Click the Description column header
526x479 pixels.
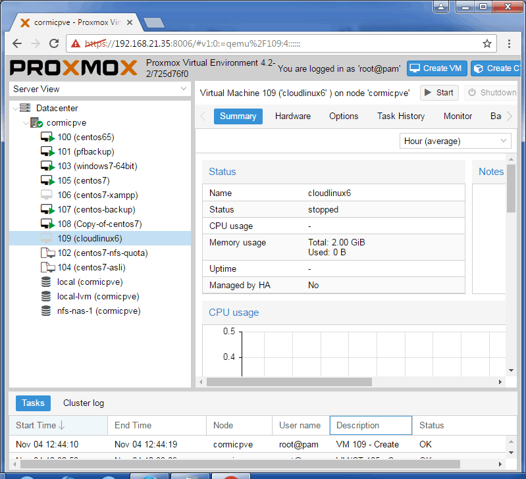pyautogui.click(x=371, y=425)
